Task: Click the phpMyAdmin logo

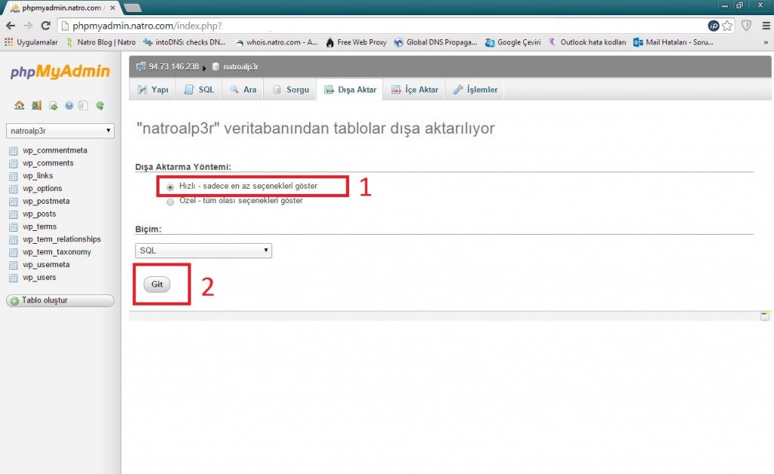Action: (60, 72)
